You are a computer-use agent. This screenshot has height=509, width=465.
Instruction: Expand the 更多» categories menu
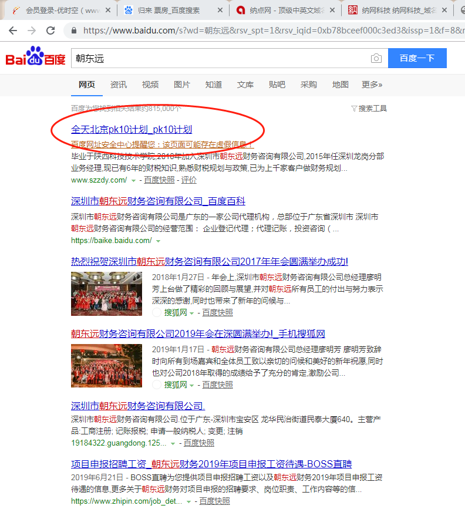[372, 85]
